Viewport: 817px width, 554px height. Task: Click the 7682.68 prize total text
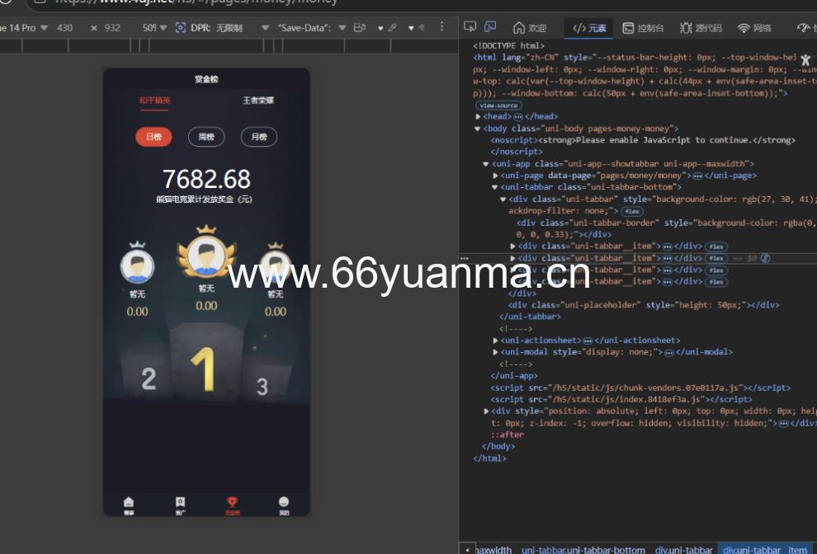206,179
